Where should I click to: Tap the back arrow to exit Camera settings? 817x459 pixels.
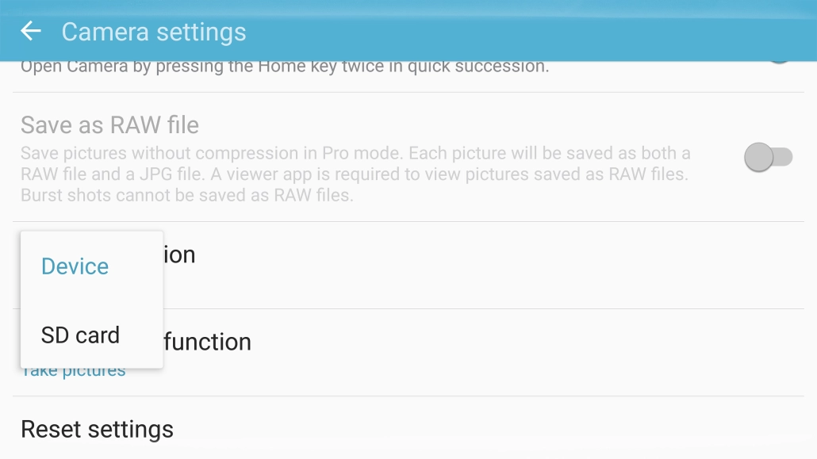point(30,32)
